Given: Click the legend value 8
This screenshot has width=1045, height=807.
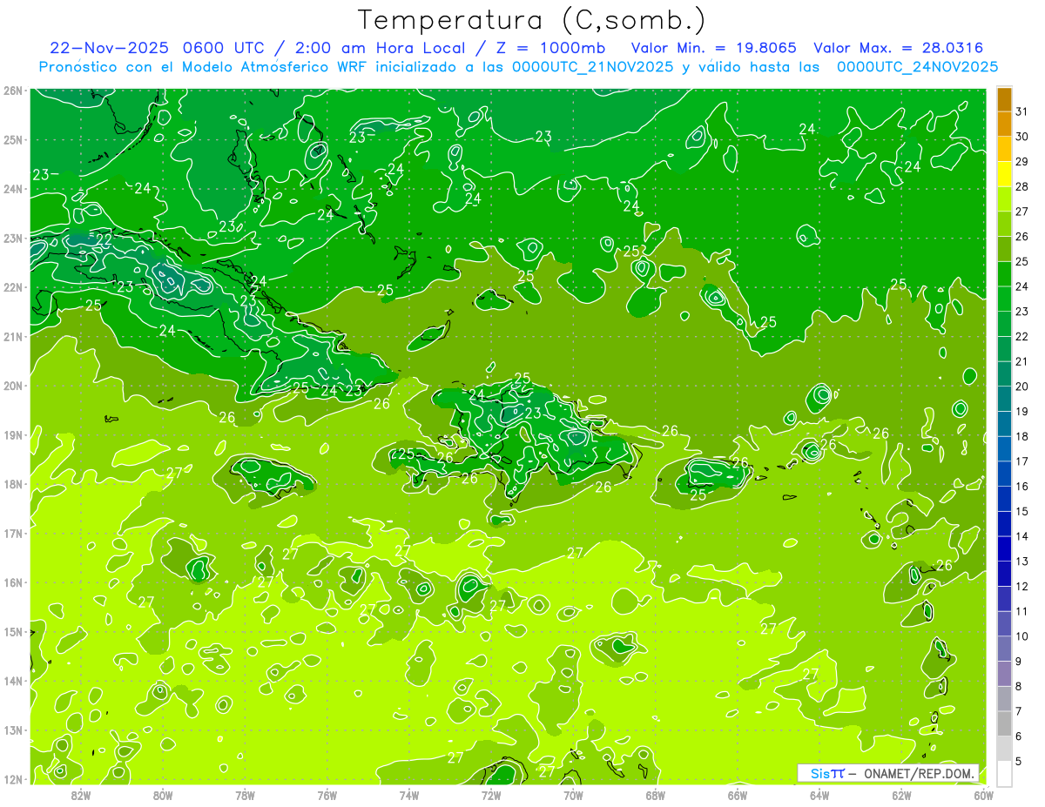Looking at the screenshot, I should (1019, 686).
